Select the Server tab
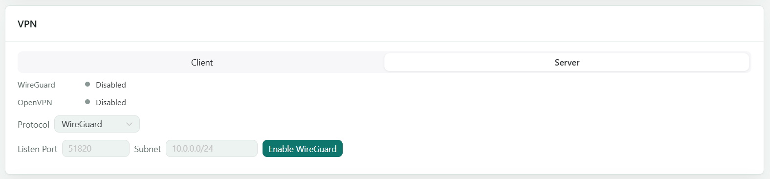770x179 pixels. click(567, 63)
